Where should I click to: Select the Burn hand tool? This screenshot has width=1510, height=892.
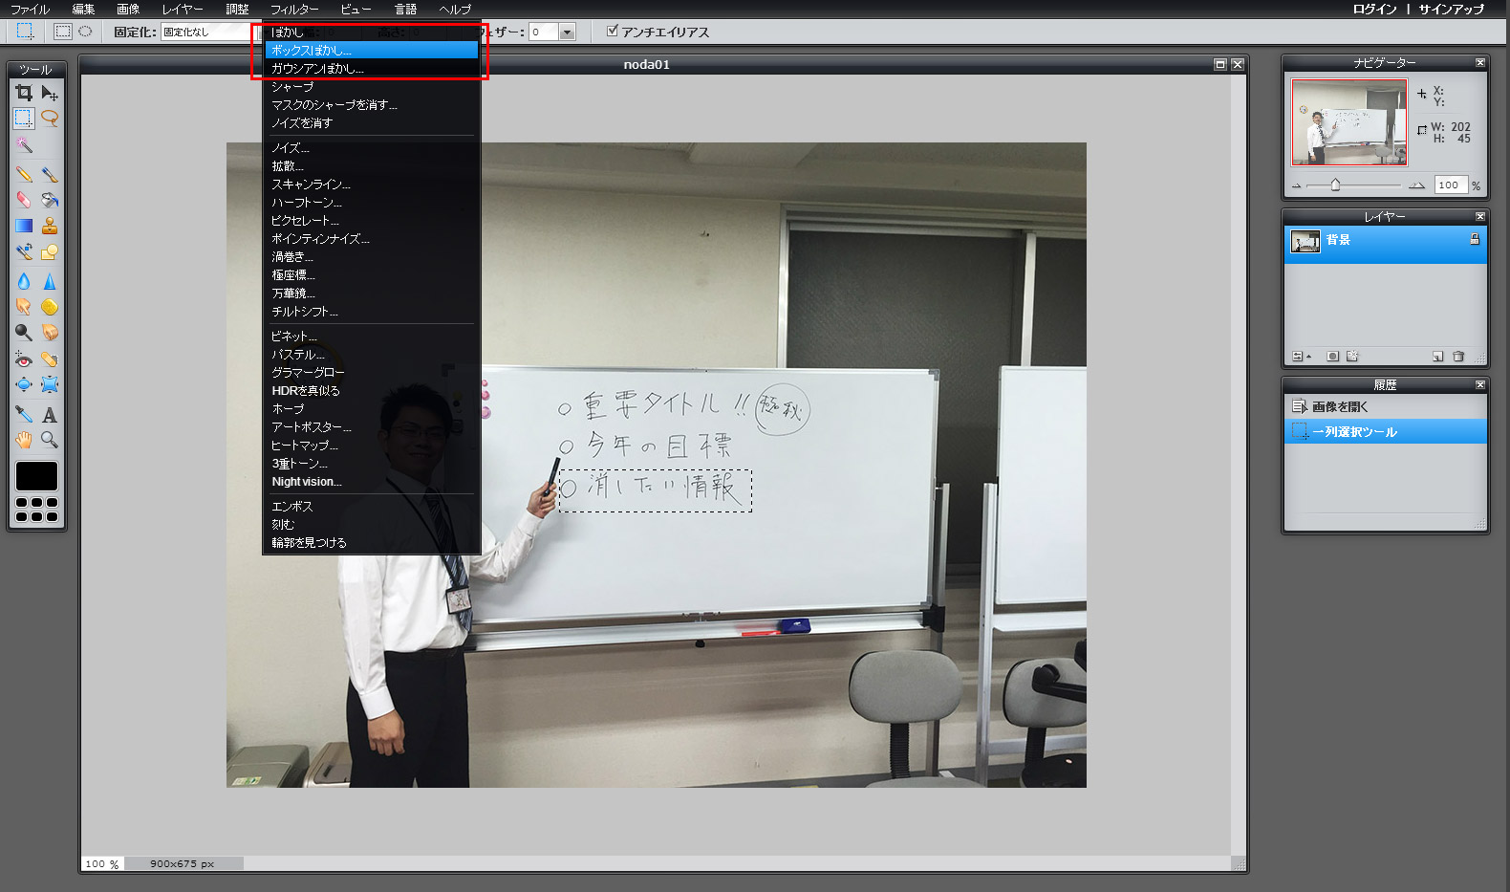tap(50, 333)
